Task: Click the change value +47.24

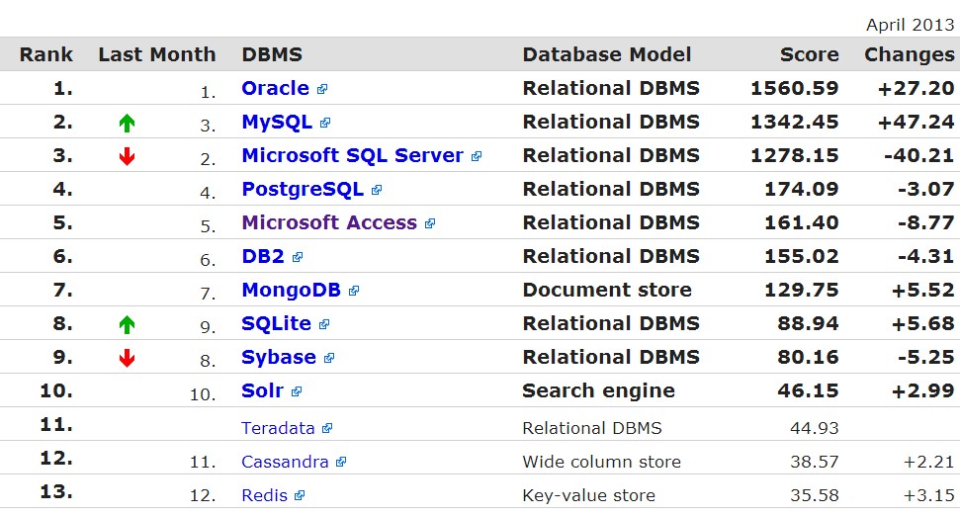Action: (916, 122)
